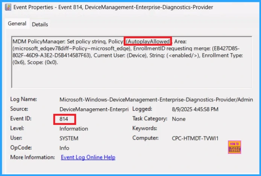Click the More Information: label
Screen dimensions: 261x176
[x=32, y=157]
